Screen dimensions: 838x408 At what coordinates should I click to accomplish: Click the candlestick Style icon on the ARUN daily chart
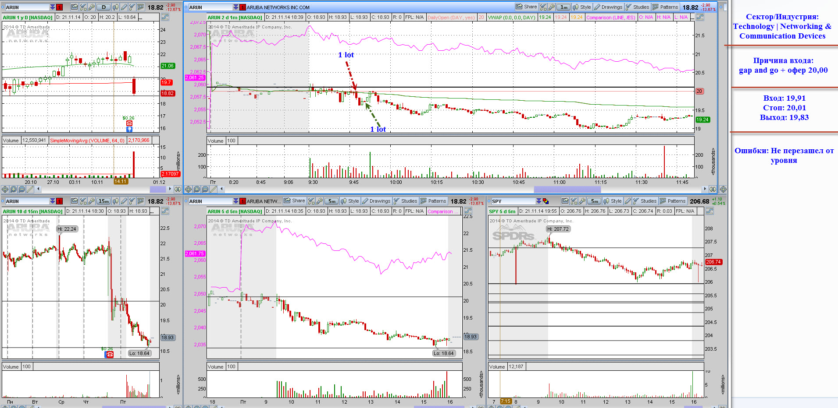pos(115,7)
